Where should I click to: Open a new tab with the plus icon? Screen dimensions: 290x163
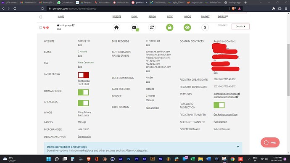point(245,3)
